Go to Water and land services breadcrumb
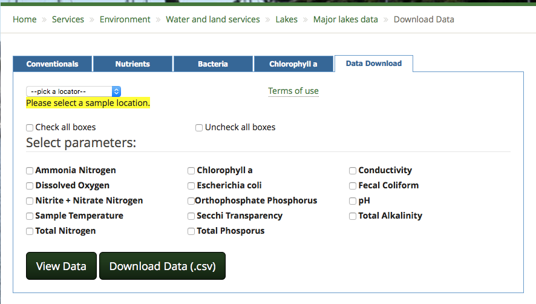 tap(213, 19)
